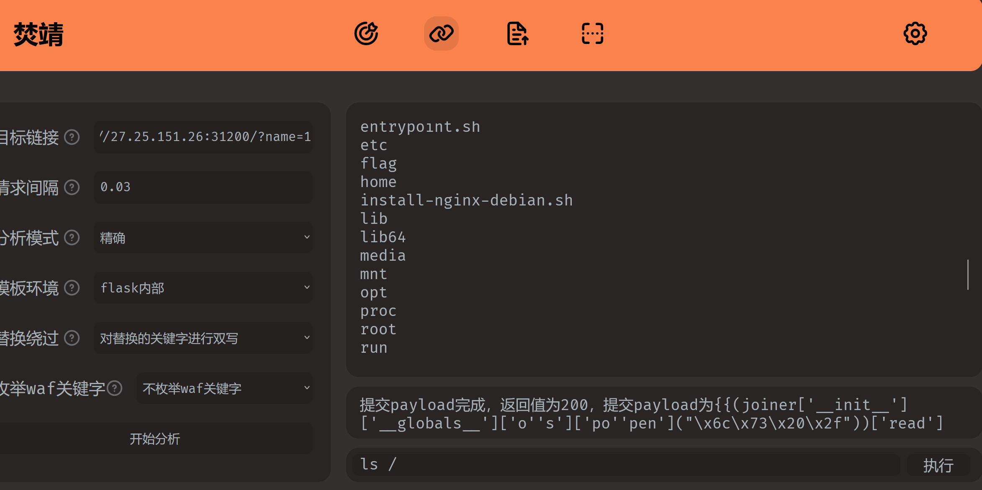Click the scan frame icon in header

click(592, 33)
